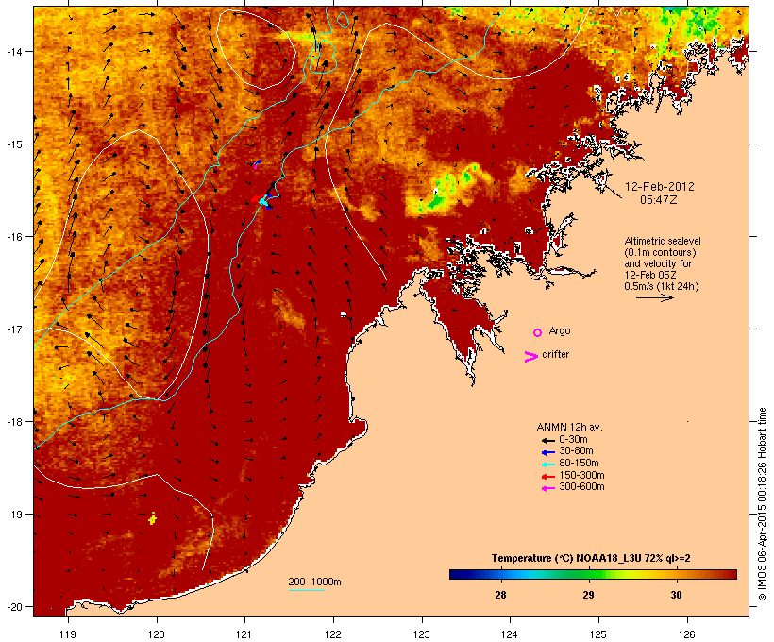
Task: Click the blue 30-80m arrow legend symbol
Action: coord(547,452)
